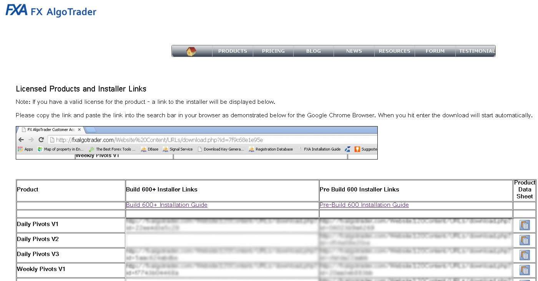Visit the Forum page
Image resolution: width=538 pixels, height=281 pixels.
coord(435,51)
